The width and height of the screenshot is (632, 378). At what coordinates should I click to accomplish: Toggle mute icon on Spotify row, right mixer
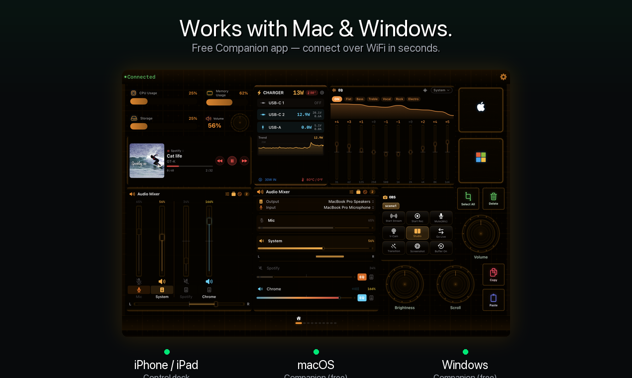[x=260, y=268]
